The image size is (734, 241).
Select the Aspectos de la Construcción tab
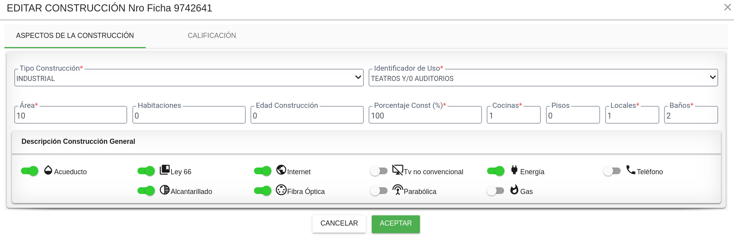click(x=75, y=36)
